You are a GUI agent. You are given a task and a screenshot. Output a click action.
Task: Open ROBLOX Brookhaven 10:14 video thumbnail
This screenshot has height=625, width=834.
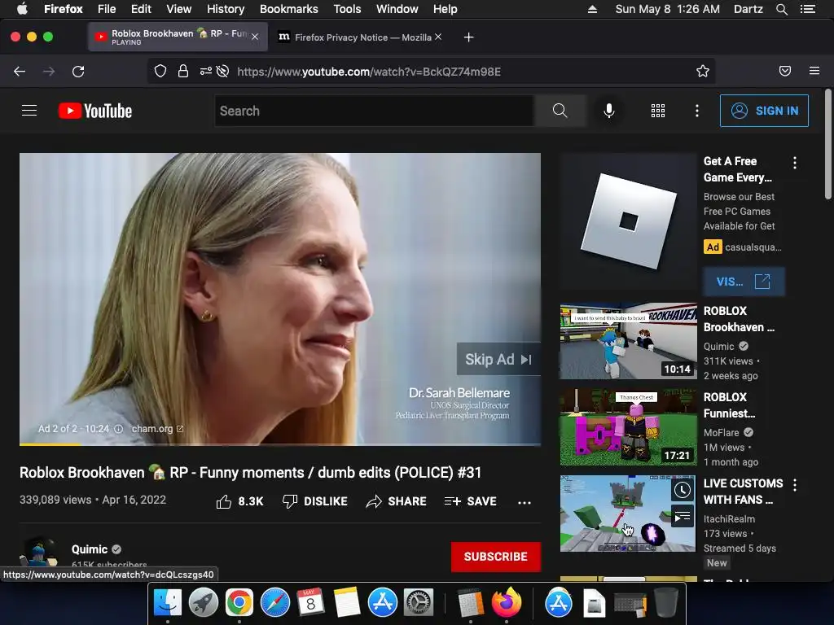coord(628,341)
